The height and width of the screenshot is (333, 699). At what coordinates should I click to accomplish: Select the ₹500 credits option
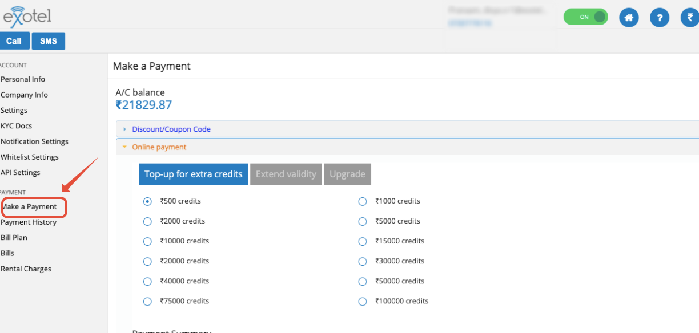click(147, 201)
